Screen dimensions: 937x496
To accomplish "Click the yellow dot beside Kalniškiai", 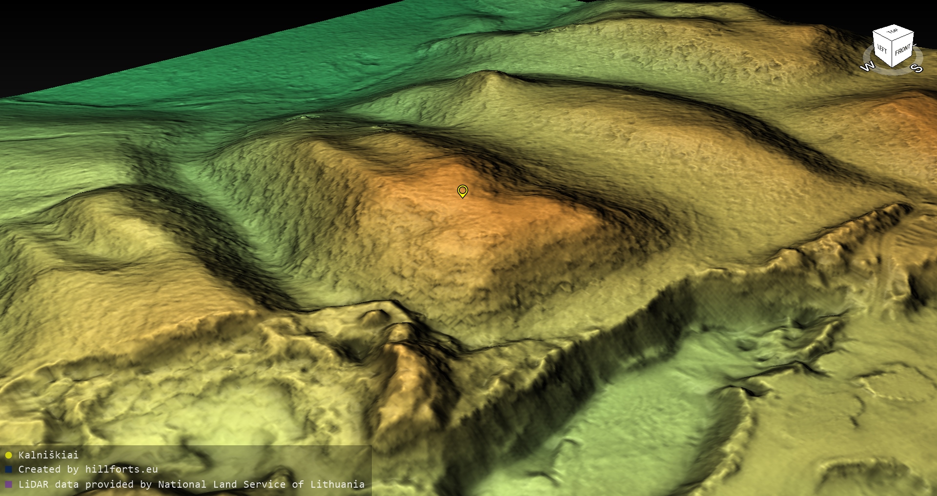I will (8, 456).
